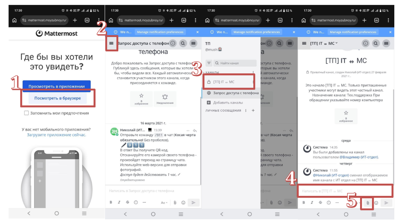Tap plus to add 'ЛИЧНЫЕ СООБЩЕНИЯ' conversation
402x221 pixels.
coord(253,110)
